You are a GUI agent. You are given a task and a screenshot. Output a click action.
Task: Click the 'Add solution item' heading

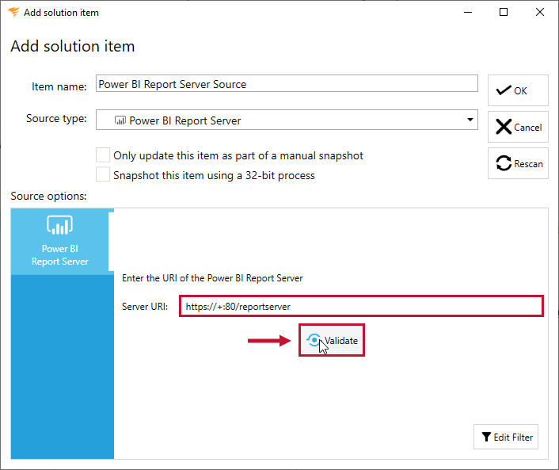(73, 47)
